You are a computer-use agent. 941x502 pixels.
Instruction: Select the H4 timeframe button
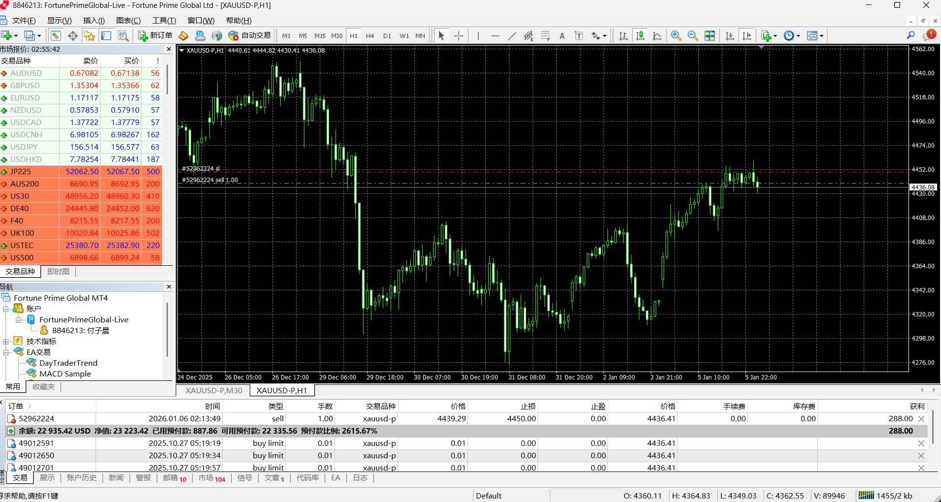[x=370, y=35]
